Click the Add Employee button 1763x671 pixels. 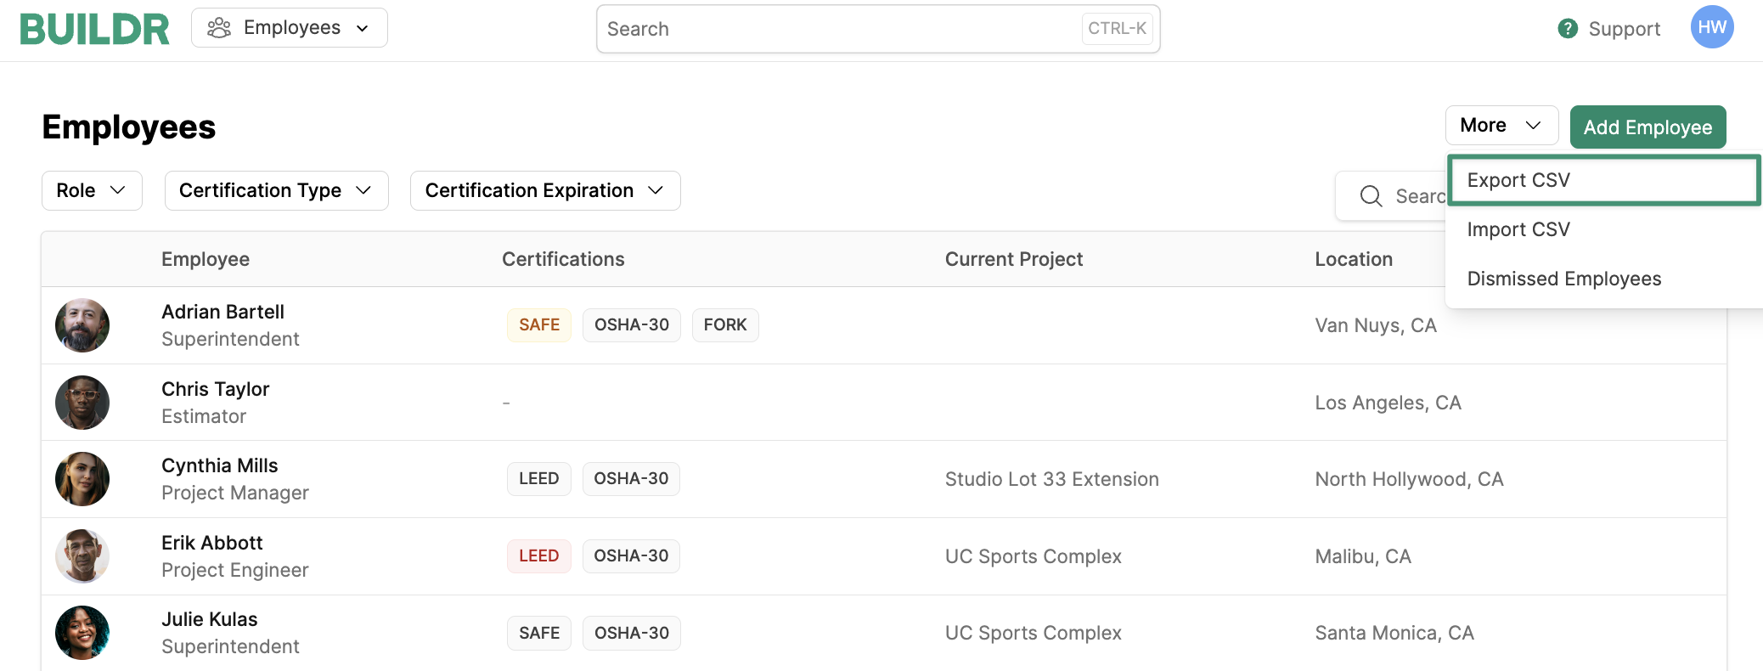[1647, 127]
